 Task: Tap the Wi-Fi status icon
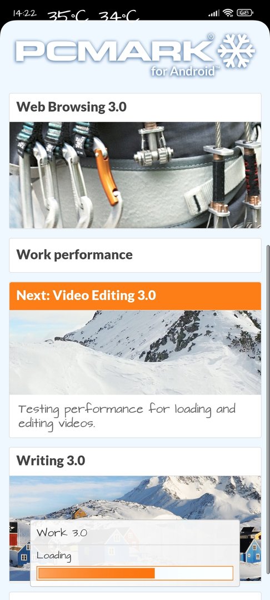(229, 13)
